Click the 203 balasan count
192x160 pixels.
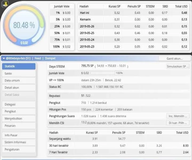pos(125,109)
